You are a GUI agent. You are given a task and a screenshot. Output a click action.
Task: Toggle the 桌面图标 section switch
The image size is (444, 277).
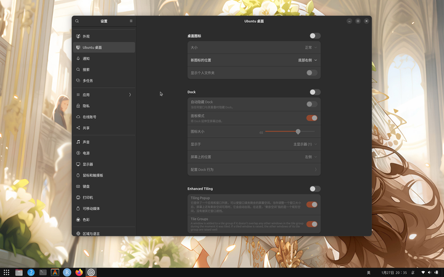point(315,36)
